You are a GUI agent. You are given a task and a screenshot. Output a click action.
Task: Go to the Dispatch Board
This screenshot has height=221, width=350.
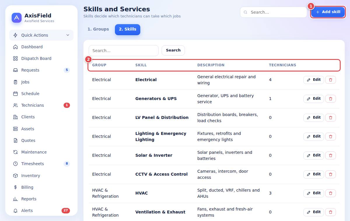pyautogui.click(x=41, y=58)
